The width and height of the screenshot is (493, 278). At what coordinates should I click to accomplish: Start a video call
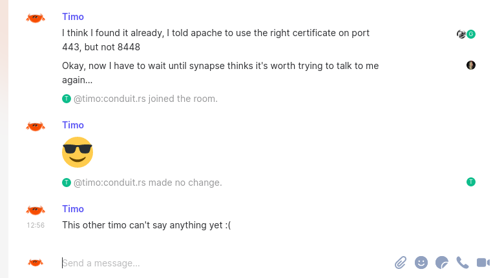(483, 263)
